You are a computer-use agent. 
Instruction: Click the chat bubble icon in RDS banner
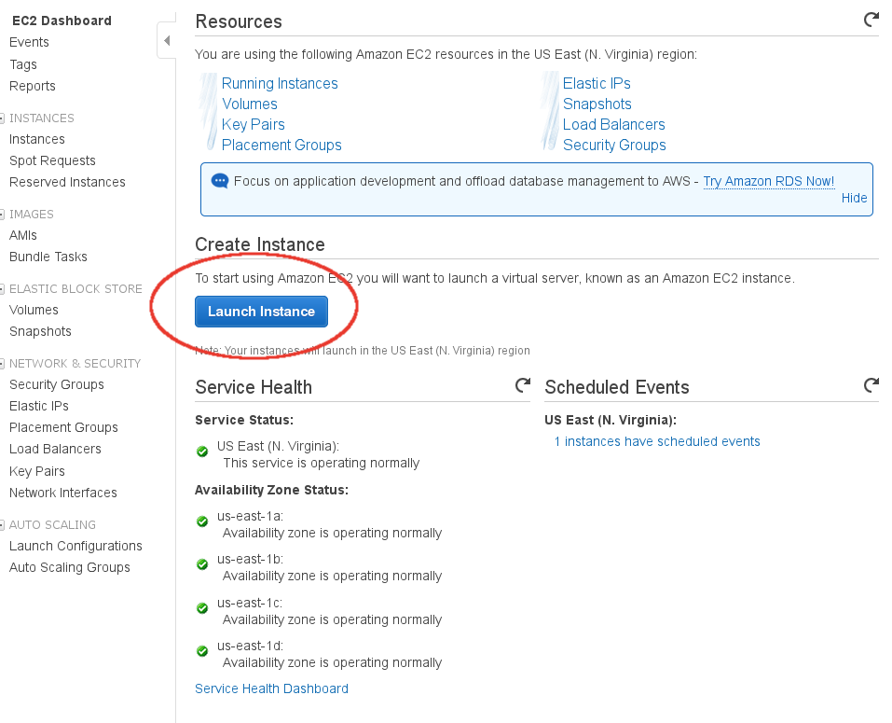[220, 181]
